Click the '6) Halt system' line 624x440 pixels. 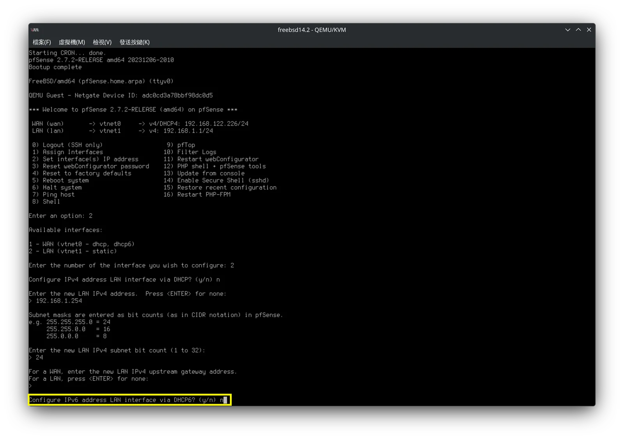click(x=57, y=187)
